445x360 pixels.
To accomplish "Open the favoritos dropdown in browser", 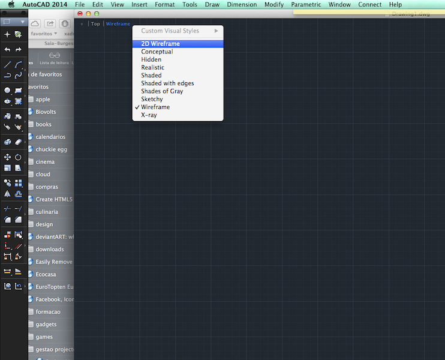I will pos(44,34).
